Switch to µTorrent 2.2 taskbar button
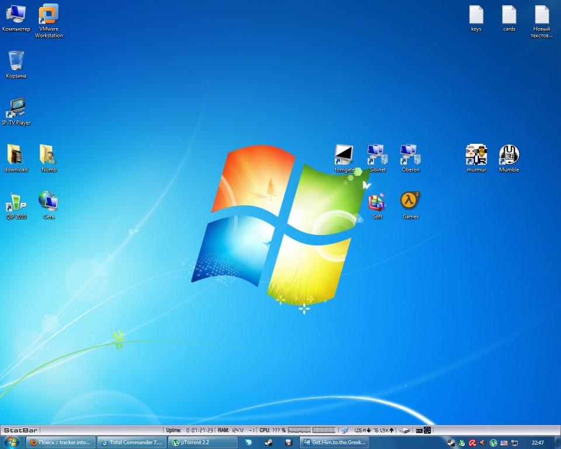Viewport: 561px width, 449px height. [203, 443]
